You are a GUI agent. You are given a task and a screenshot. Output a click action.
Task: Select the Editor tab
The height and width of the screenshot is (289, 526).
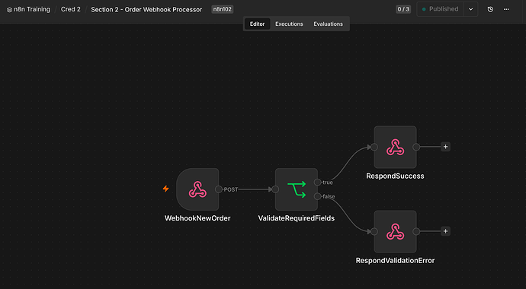coord(258,24)
